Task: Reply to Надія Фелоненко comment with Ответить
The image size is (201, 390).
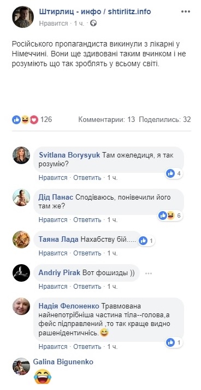Action: coord(87,347)
